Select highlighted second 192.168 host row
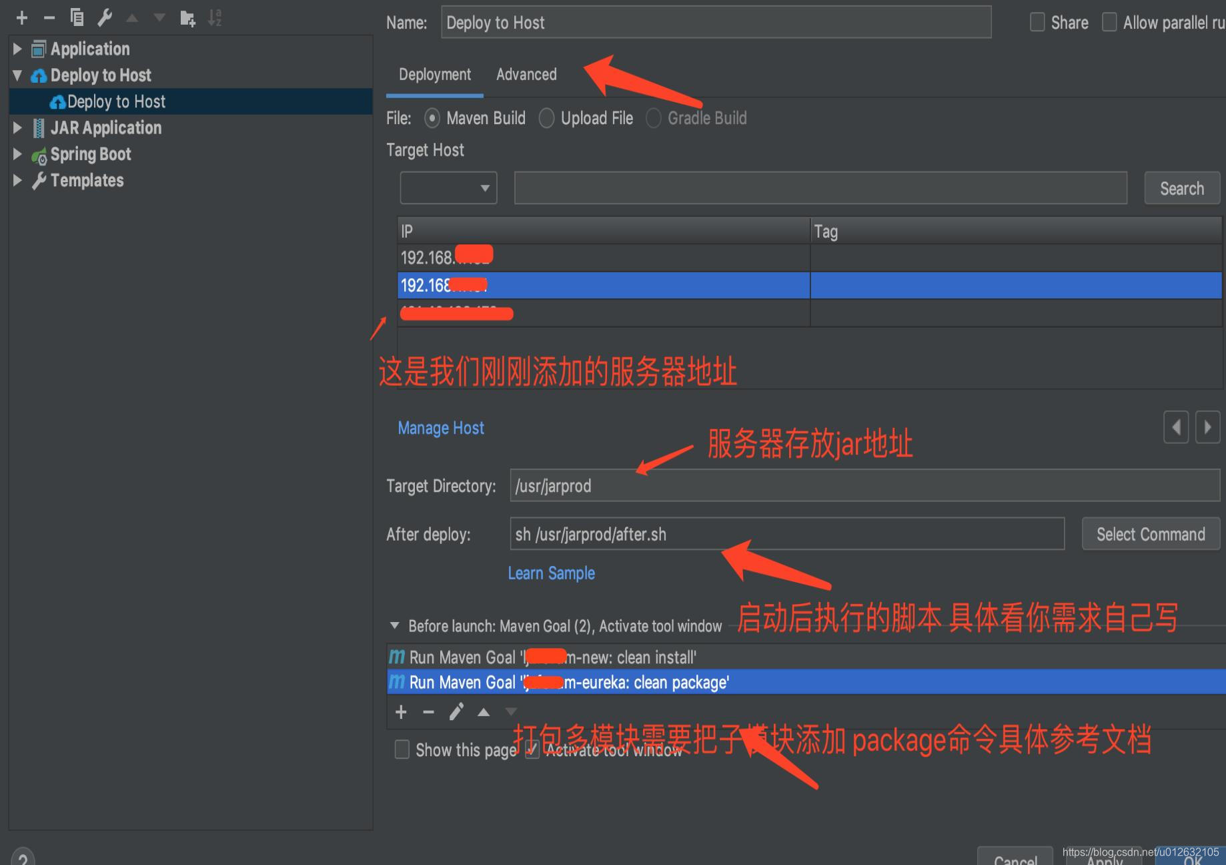 point(810,285)
